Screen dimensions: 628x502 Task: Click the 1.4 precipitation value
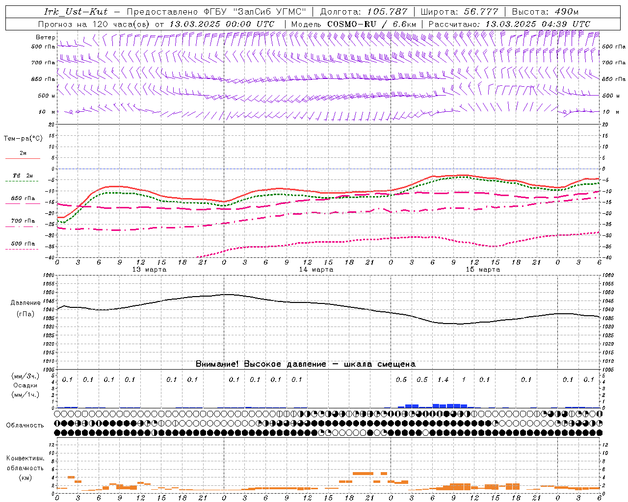(x=443, y=379)
